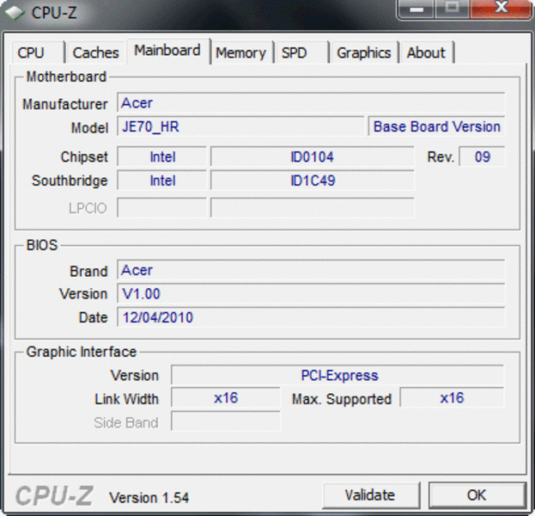The width and height of the screenshot is (535, 516).
Task: Switch to the Graphics tab
Action: [364, 52]
